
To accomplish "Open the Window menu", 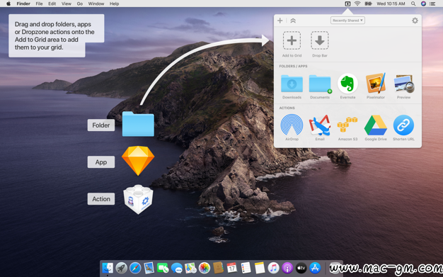I will 96,4.
